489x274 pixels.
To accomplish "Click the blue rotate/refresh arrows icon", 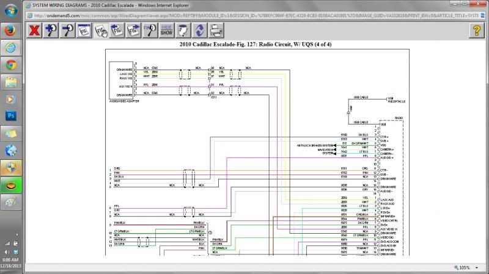I will point(200,31).
